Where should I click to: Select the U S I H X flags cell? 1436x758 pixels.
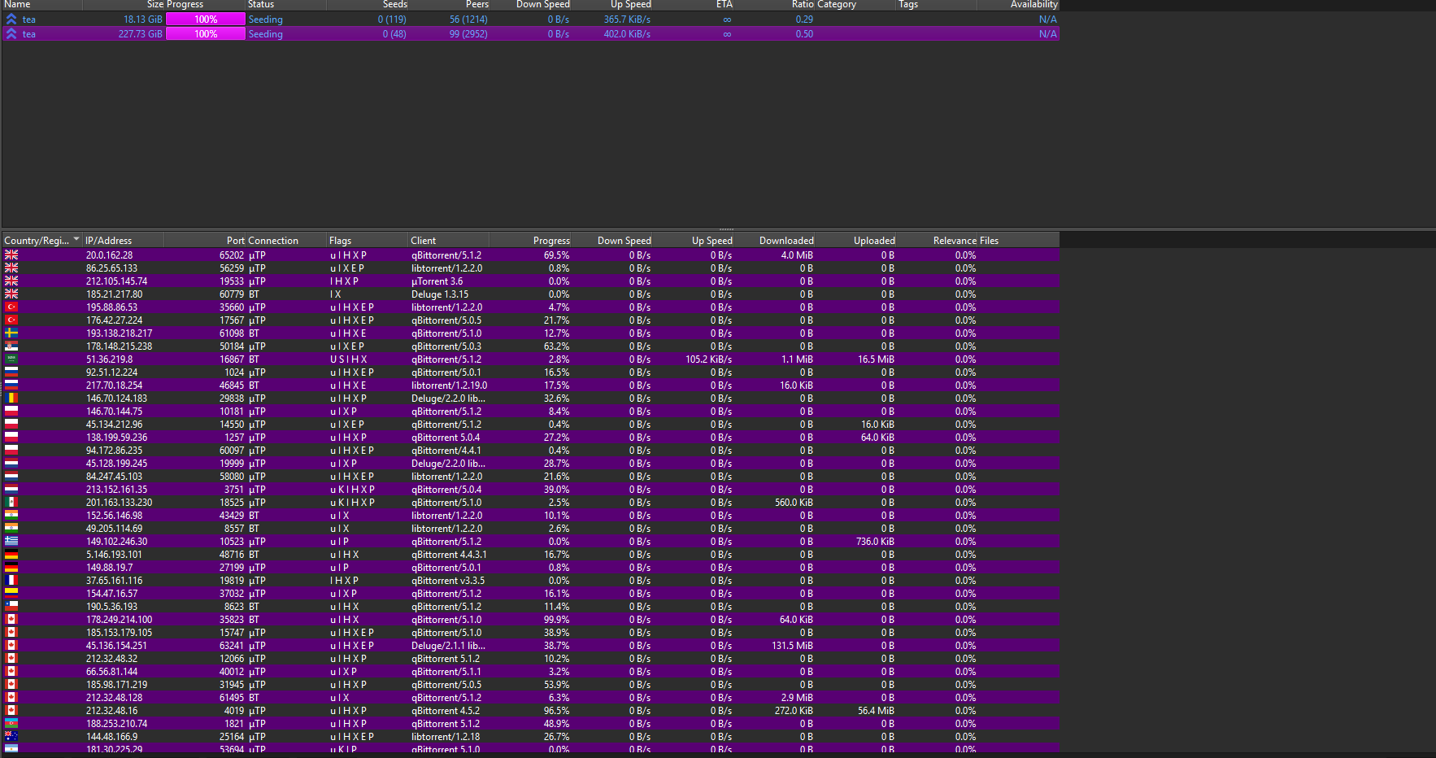[x=348, y=359]
